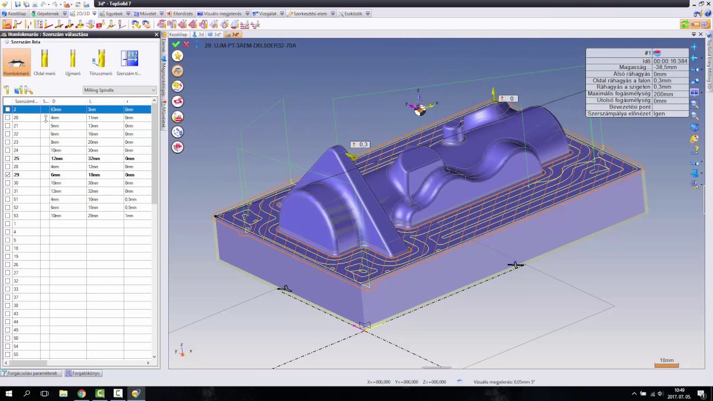Confirm the operation with the green checkmark
Screen dimensions: 713x401
point(176,44)
